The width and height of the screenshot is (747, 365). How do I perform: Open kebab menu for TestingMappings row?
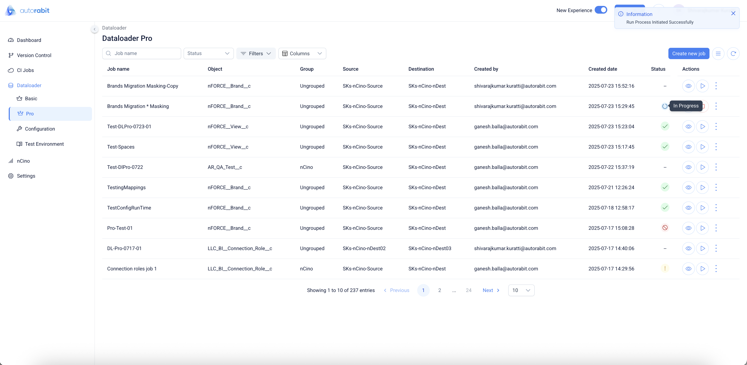(716, 187)
